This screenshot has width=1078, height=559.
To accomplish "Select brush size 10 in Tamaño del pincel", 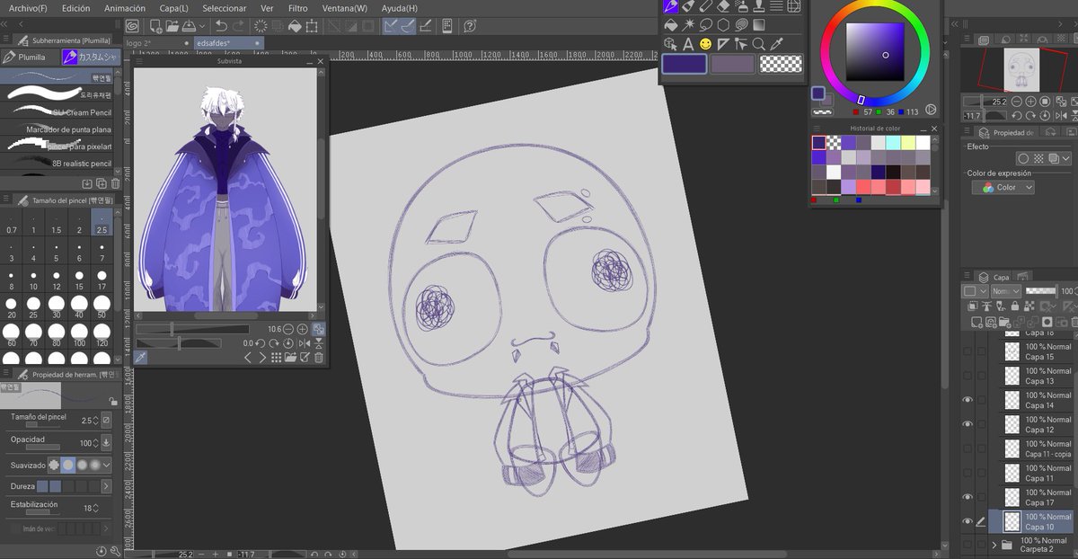I will (x=34, y=280).
